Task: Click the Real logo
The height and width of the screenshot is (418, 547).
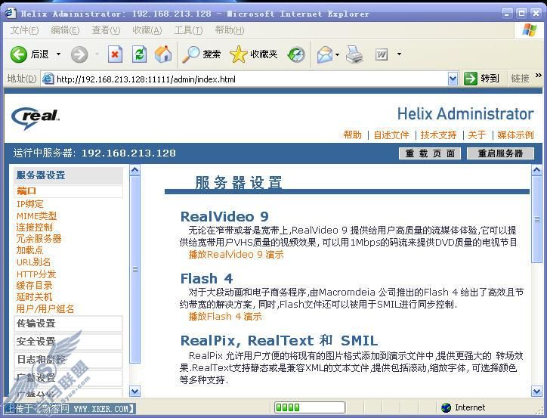Action: tap(36, 118)
